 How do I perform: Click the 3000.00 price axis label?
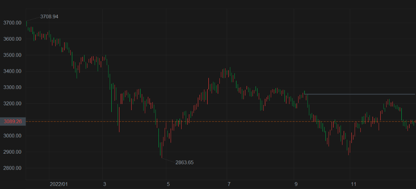(12, 136)
